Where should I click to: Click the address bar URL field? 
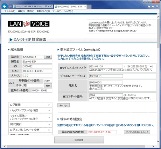click(x=30, y=6)
